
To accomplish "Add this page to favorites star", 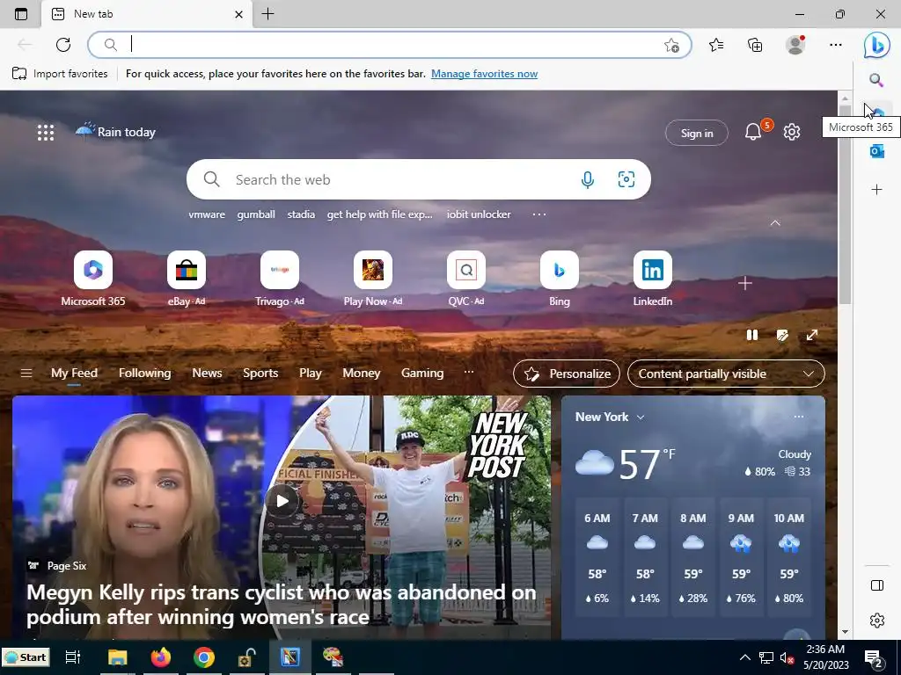I will point(671,46).
